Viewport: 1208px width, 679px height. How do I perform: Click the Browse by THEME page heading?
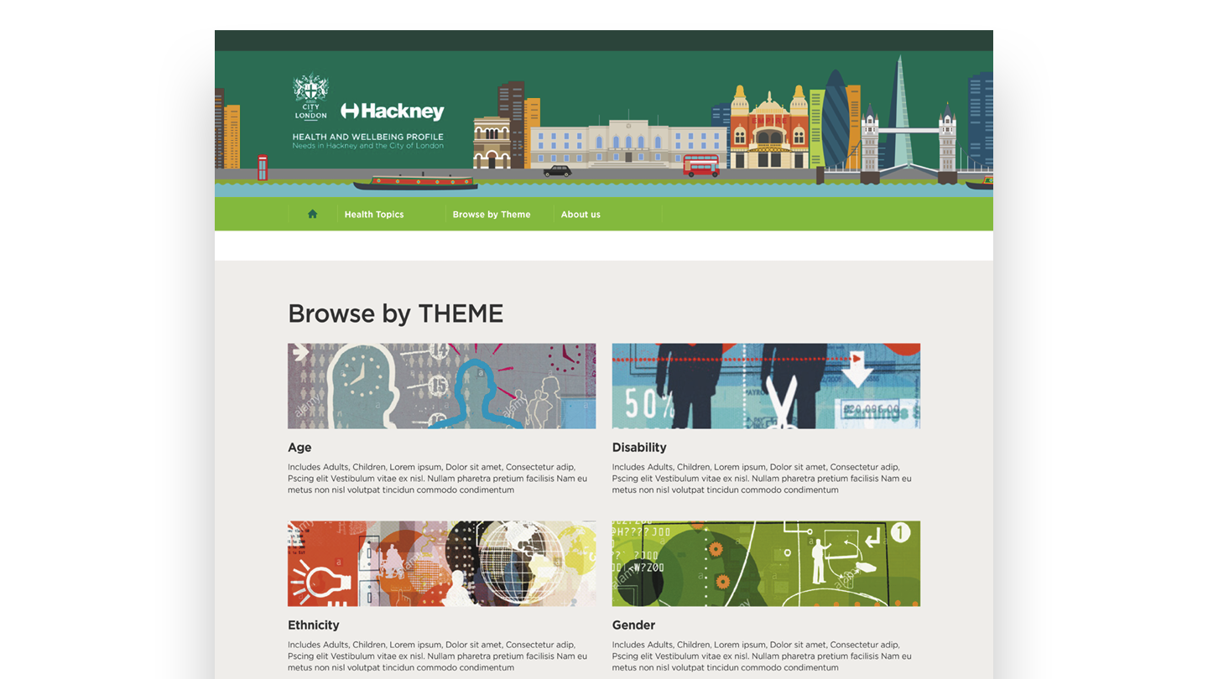pyautogui.click(x=395, y=314)
